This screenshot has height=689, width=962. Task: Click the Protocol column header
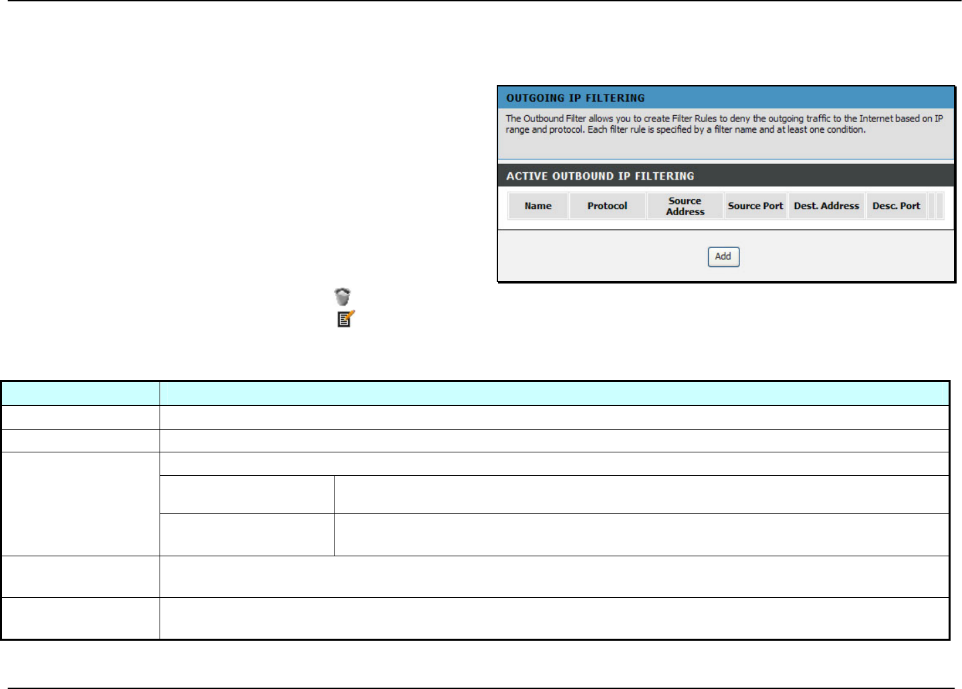(607, 206)
